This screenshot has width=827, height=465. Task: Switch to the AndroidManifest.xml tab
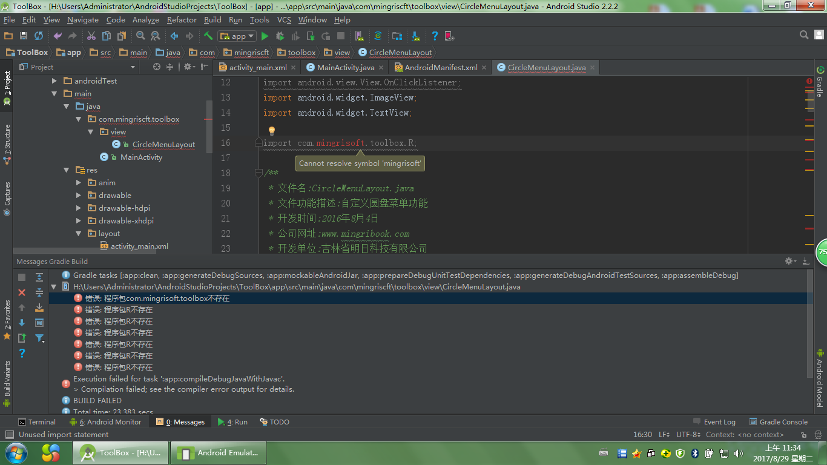pyautogui.click(x=441, y=67)
